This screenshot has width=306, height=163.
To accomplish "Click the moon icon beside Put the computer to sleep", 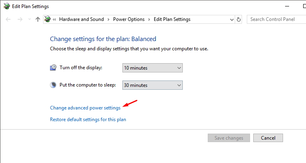I will tap(53, 85).
